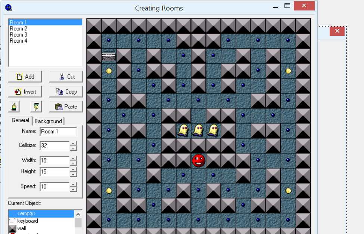Viewport: 364px width, 234px height.
Task: Decrease Height with down arrow
Action: [x=73, y=174]
